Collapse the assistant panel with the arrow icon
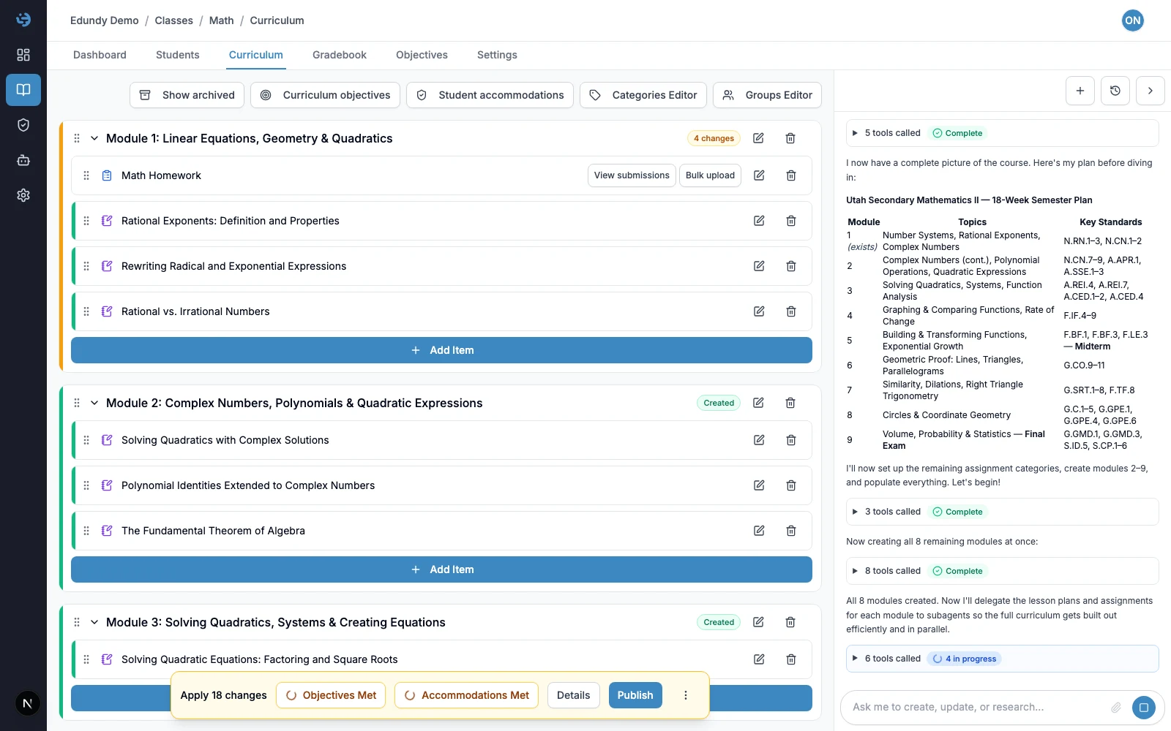1171x731 pixels. (1150, 91)
